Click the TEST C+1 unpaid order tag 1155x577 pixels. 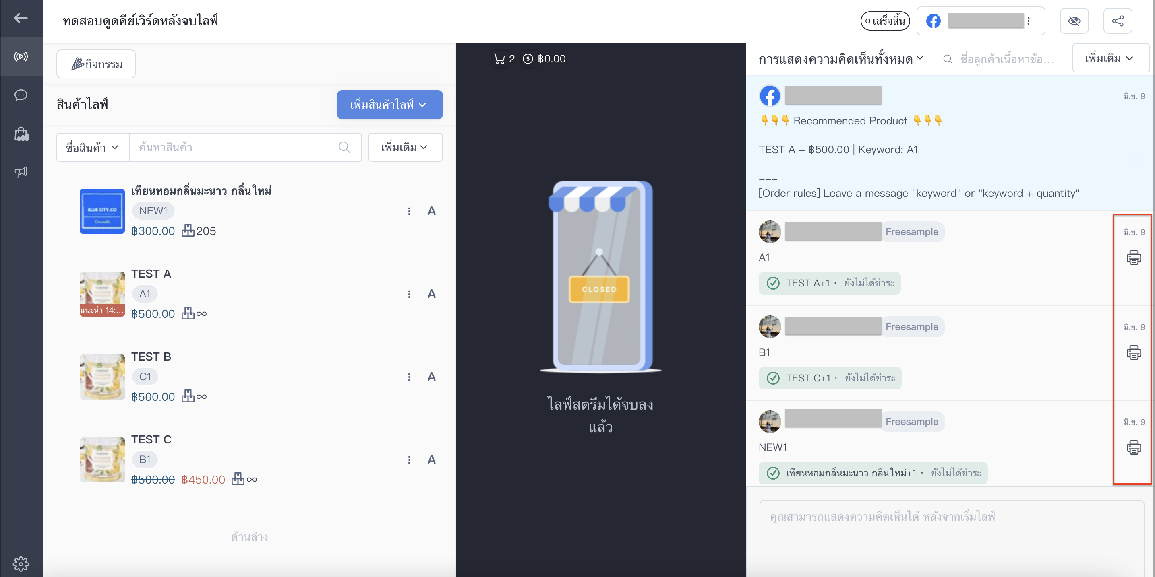(830, 378)
